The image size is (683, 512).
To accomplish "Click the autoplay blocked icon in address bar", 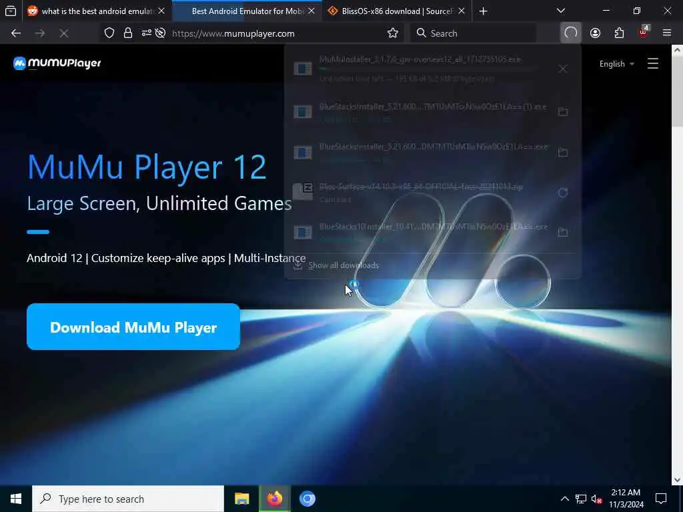I will (x=160, y=33).
